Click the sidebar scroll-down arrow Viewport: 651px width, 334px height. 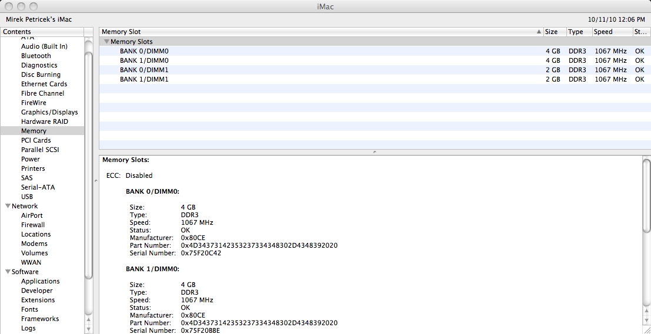click(88, 329)
